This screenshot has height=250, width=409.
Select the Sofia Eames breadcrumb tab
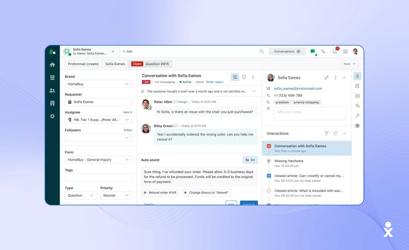point(115,64)
